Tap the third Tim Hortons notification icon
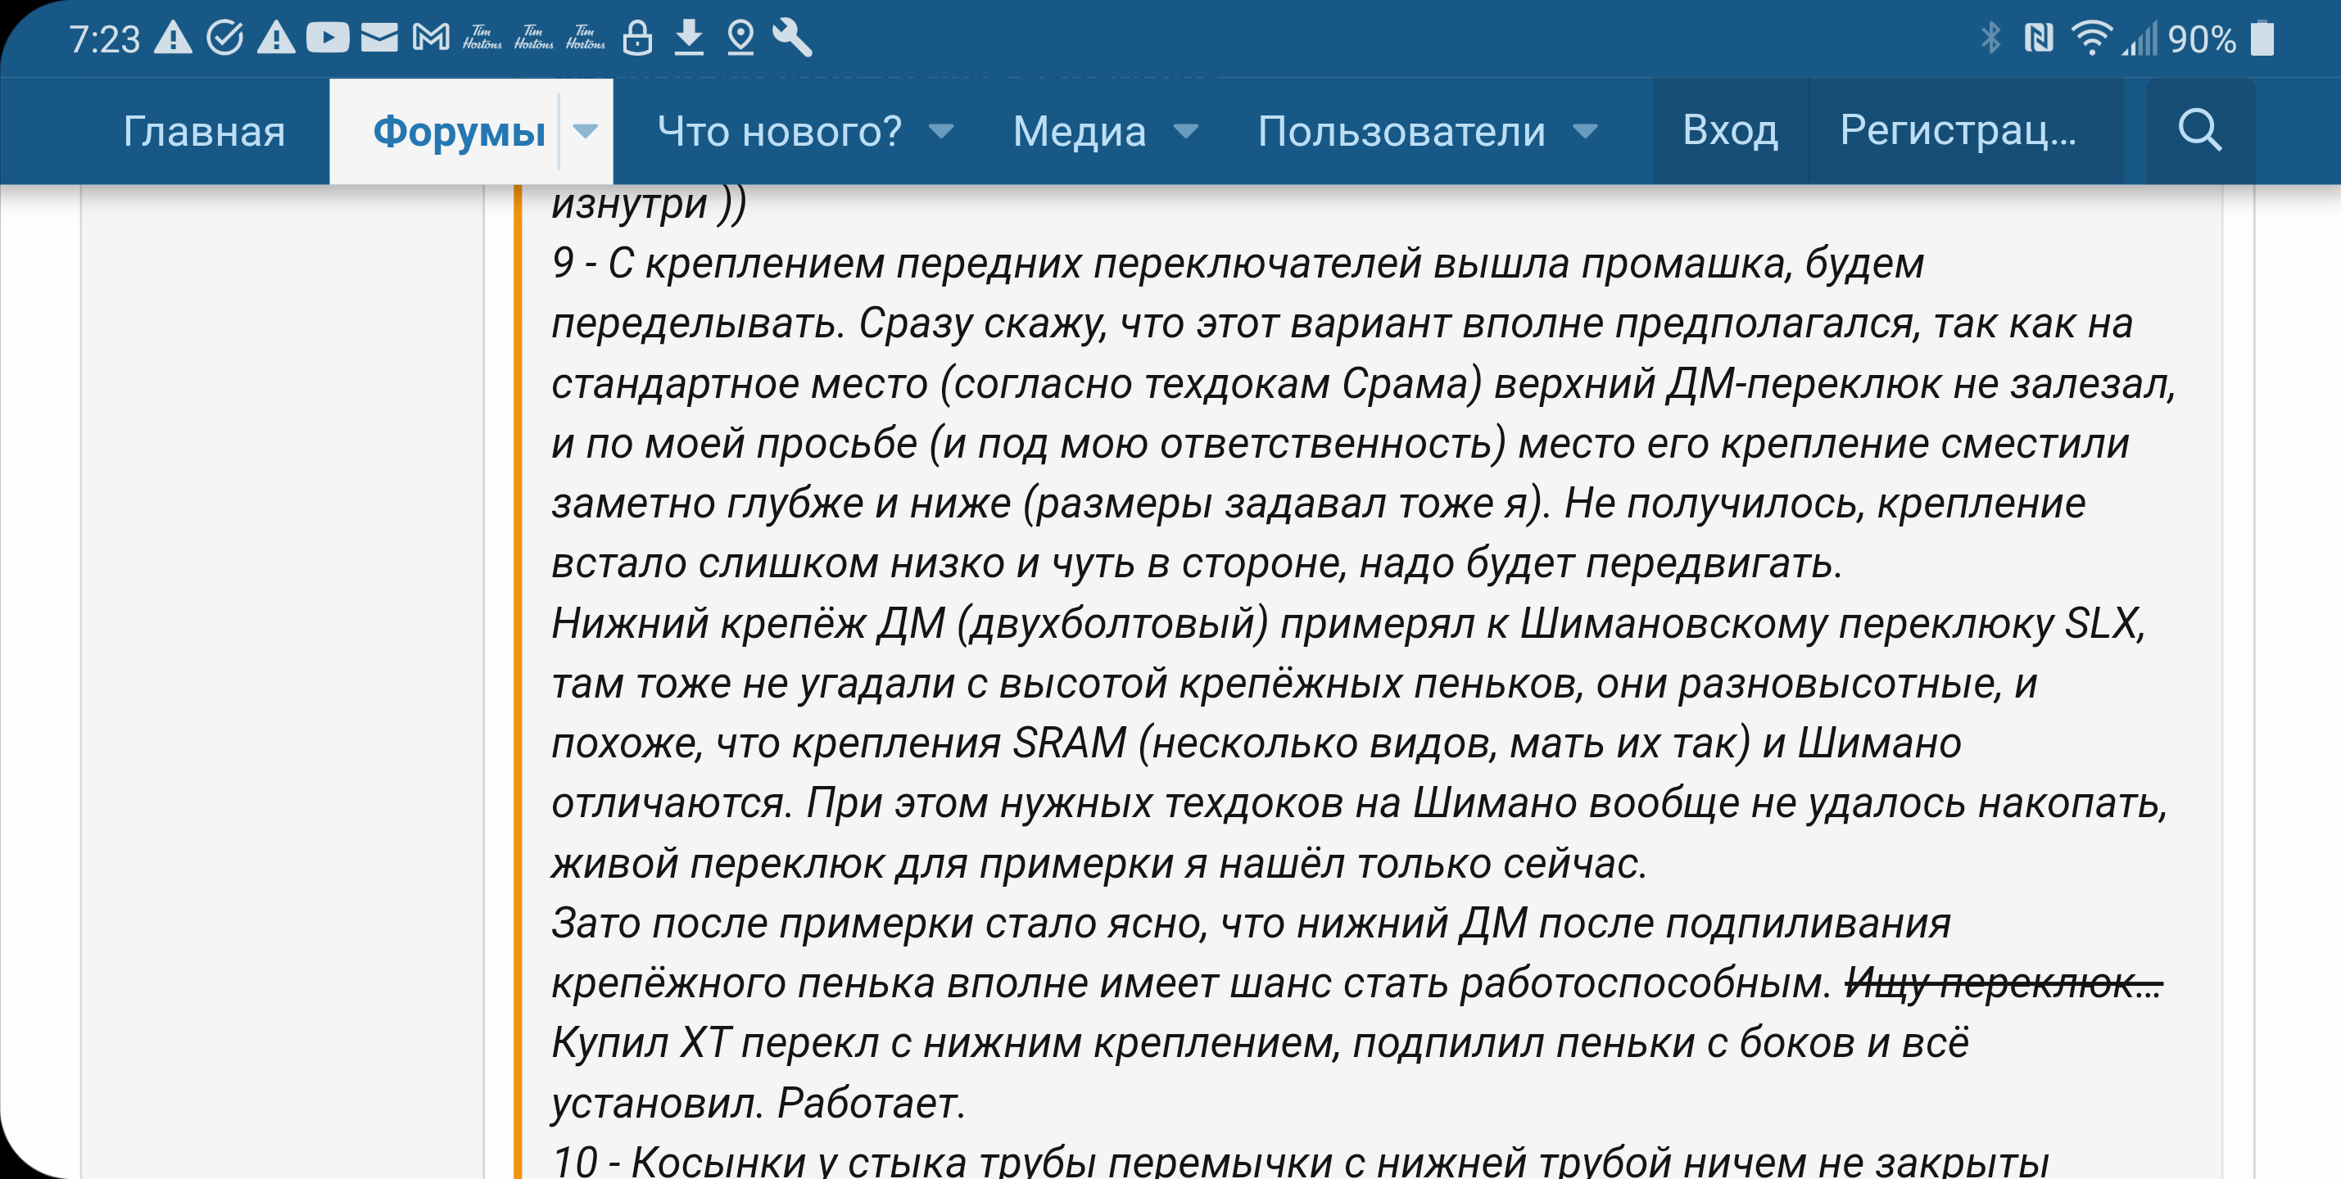2341x1179 pixels. click(585, 38)
